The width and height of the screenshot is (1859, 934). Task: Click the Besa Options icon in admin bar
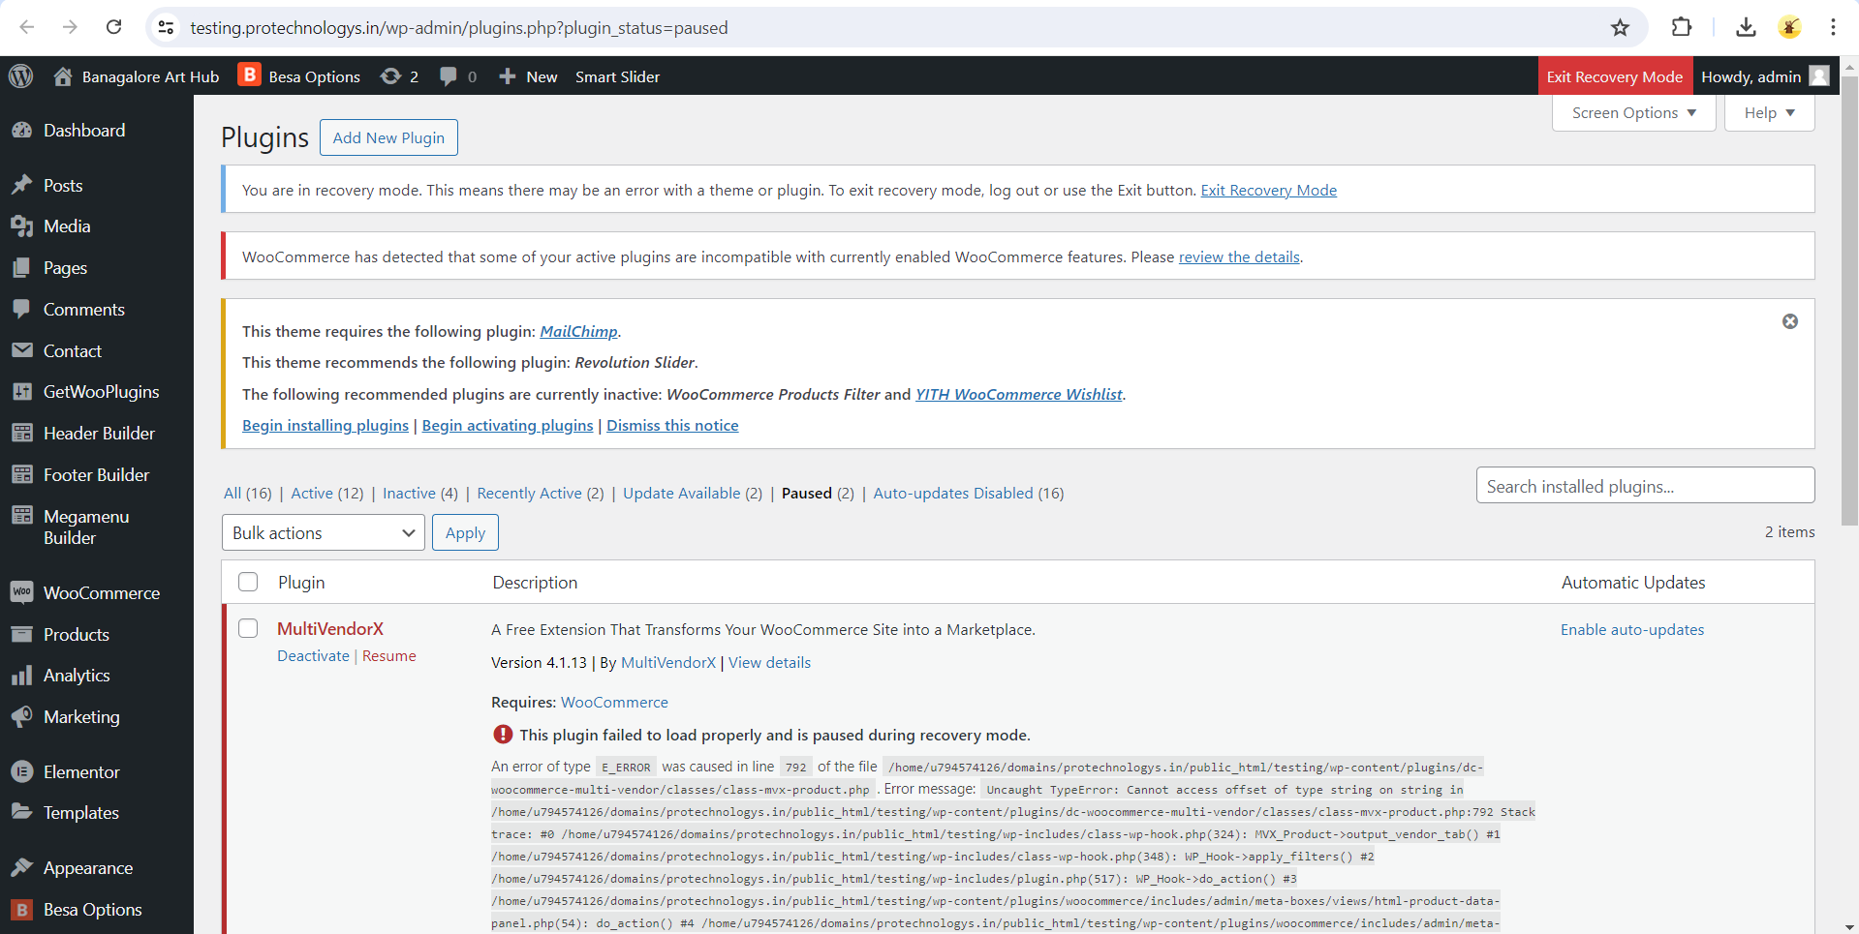[250, 75]
